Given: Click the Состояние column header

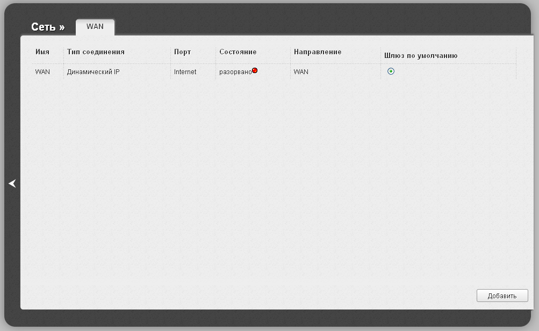Looking at the screenshot, I should point(238,52).
